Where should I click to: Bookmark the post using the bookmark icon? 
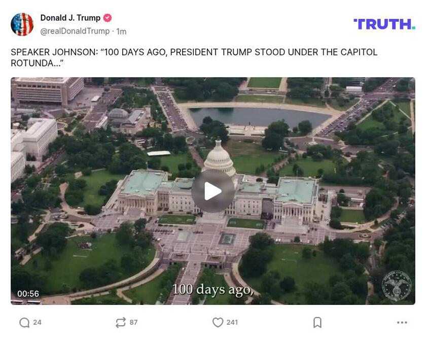pyautogui.click(x=316, y=322)
